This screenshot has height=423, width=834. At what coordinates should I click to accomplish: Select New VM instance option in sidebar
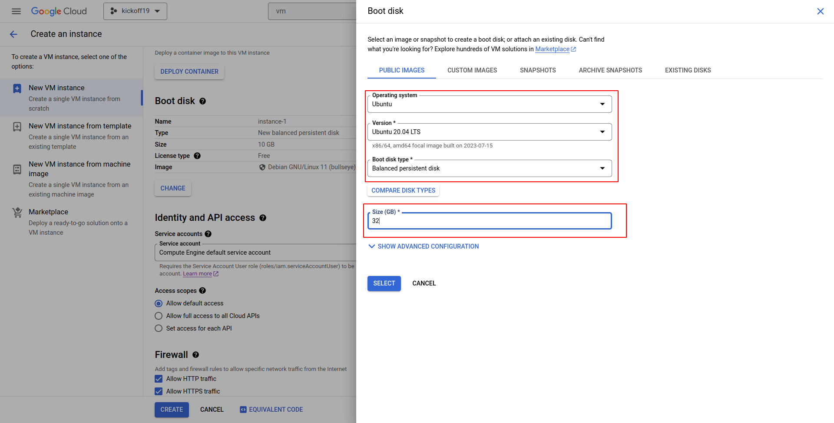click(x=71, y=98)
